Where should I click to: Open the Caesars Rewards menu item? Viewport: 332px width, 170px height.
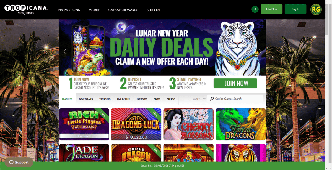click(123, 10)
